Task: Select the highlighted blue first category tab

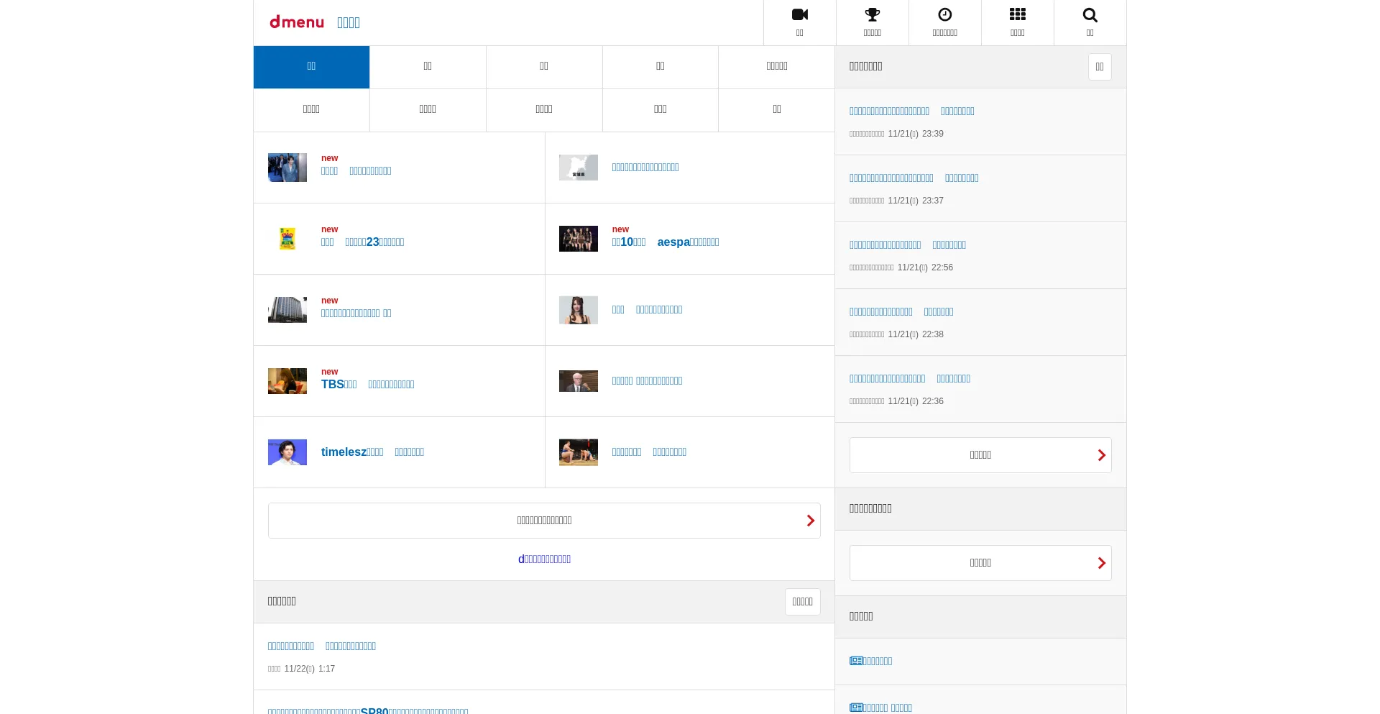Action: 311,67
